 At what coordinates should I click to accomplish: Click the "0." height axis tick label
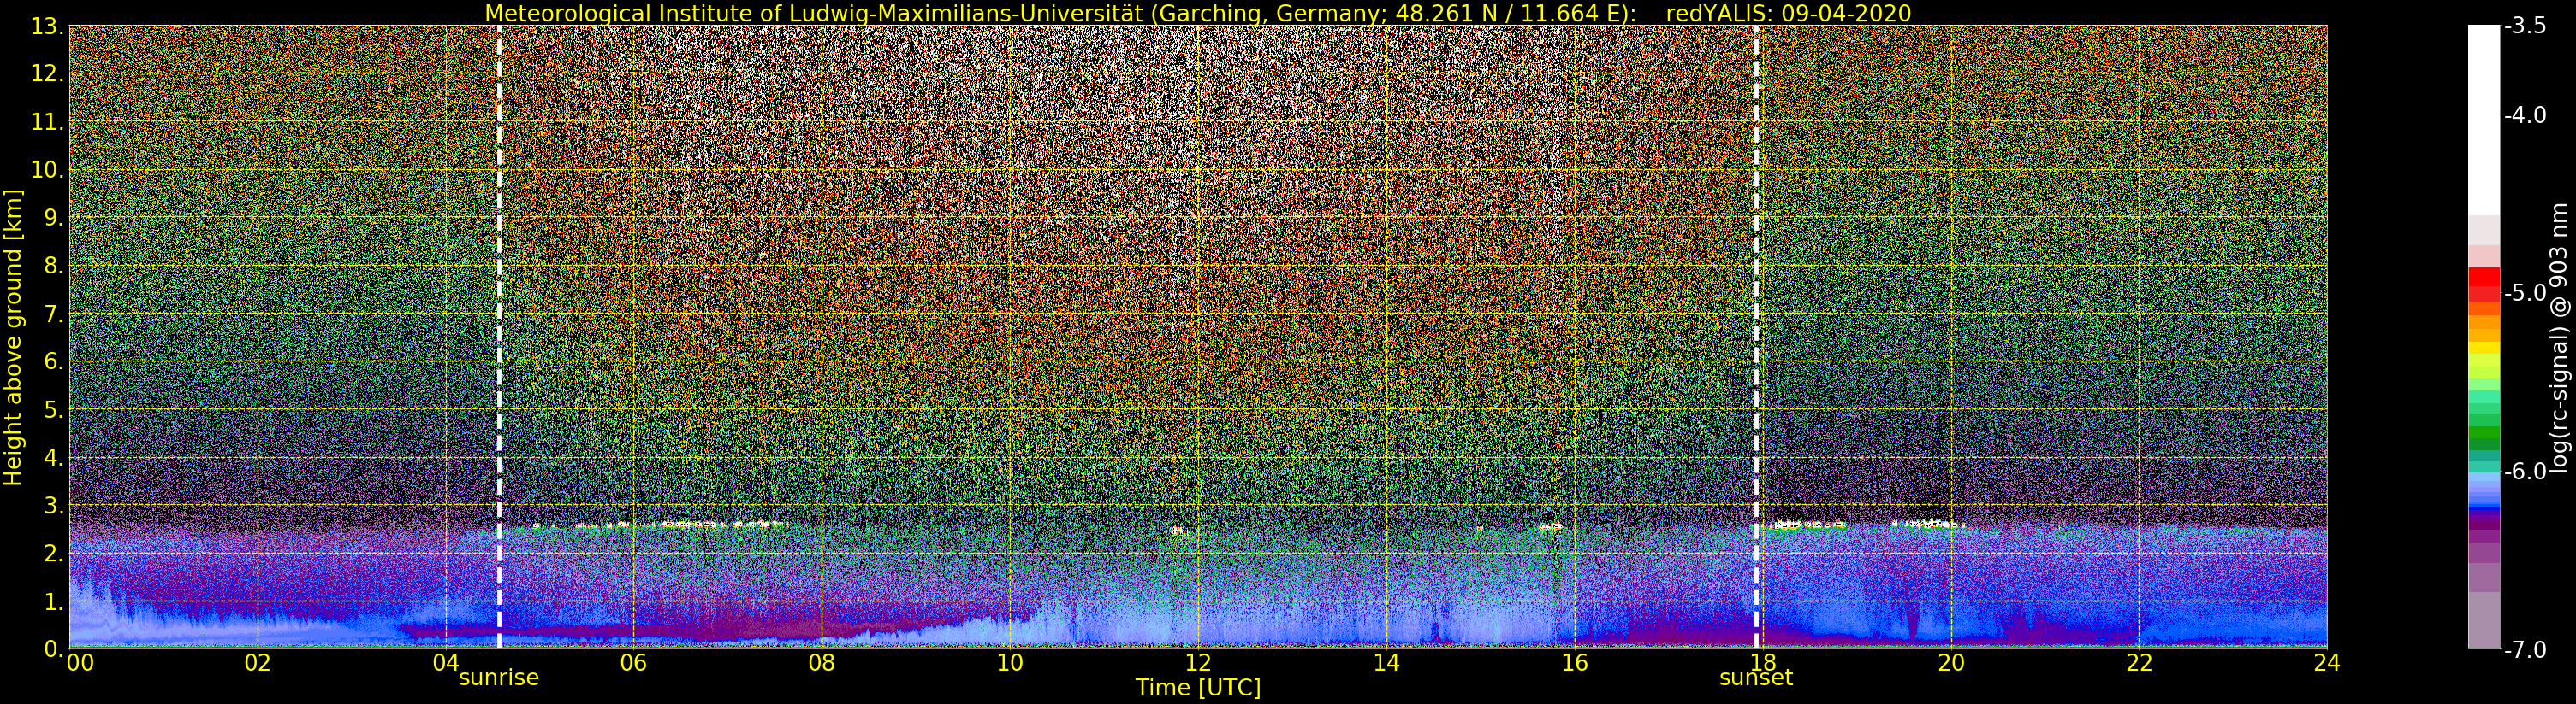[54, 649]
